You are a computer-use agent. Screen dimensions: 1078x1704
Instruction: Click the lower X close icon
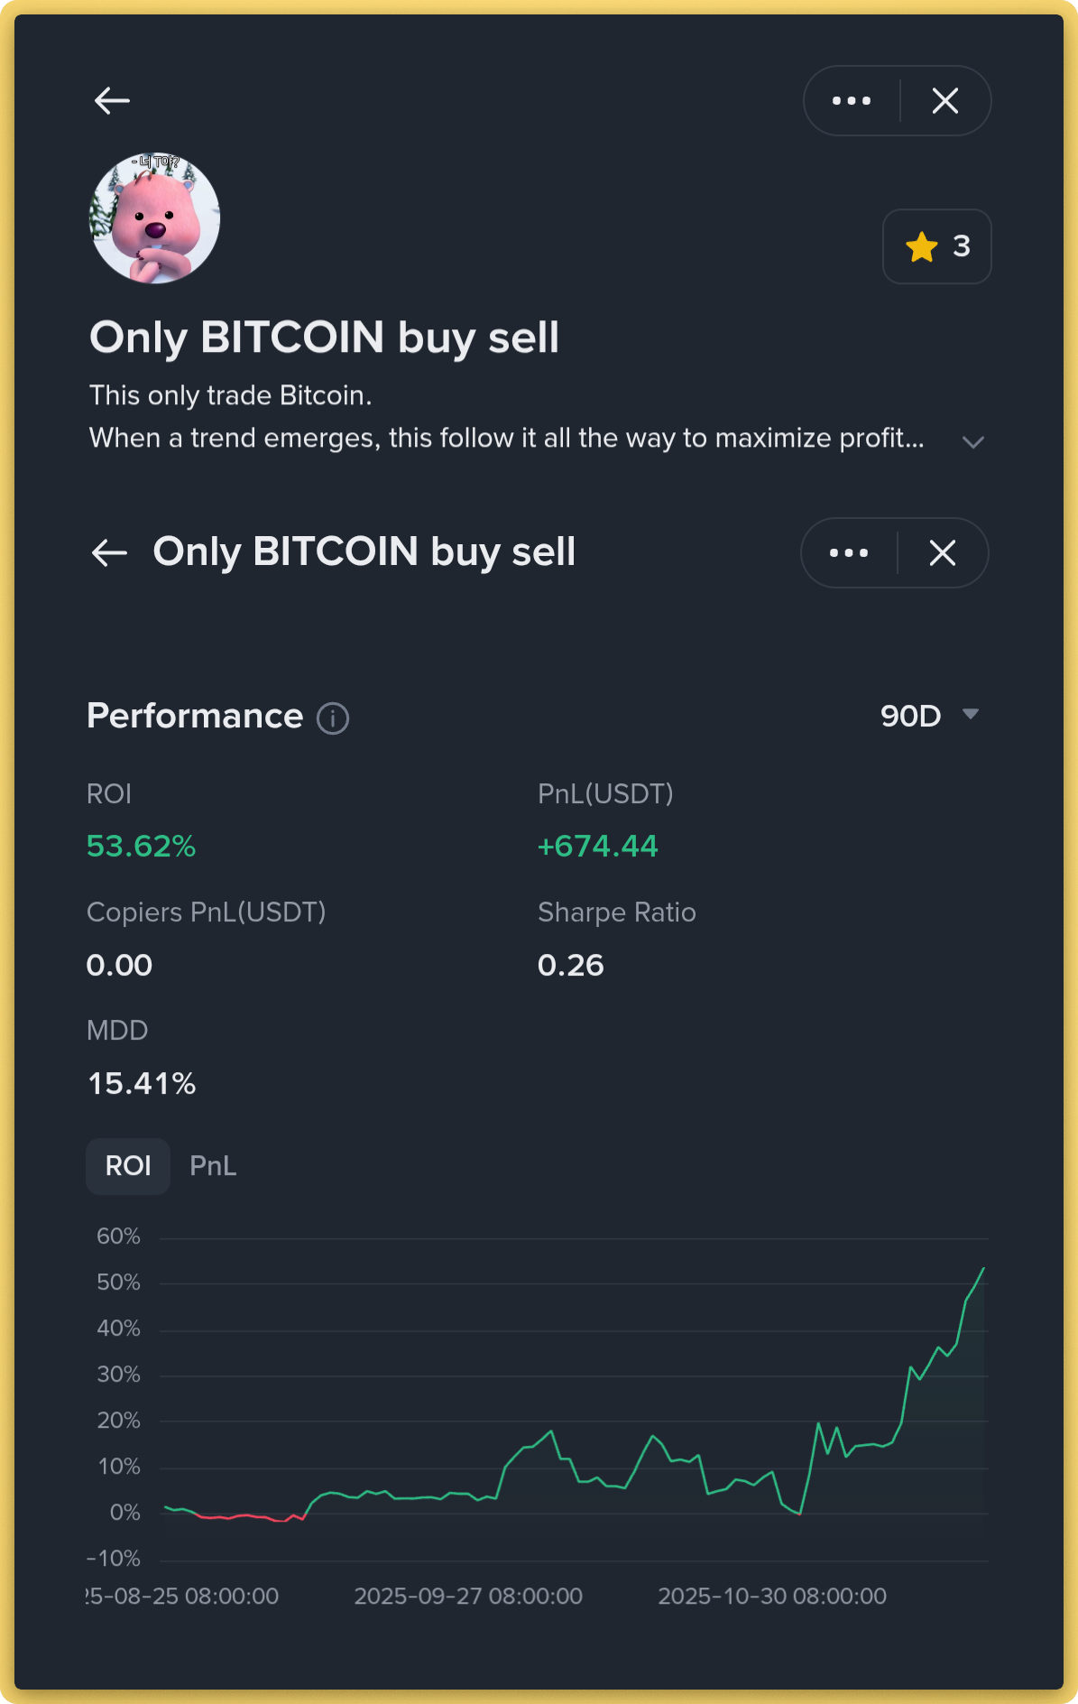942,552
